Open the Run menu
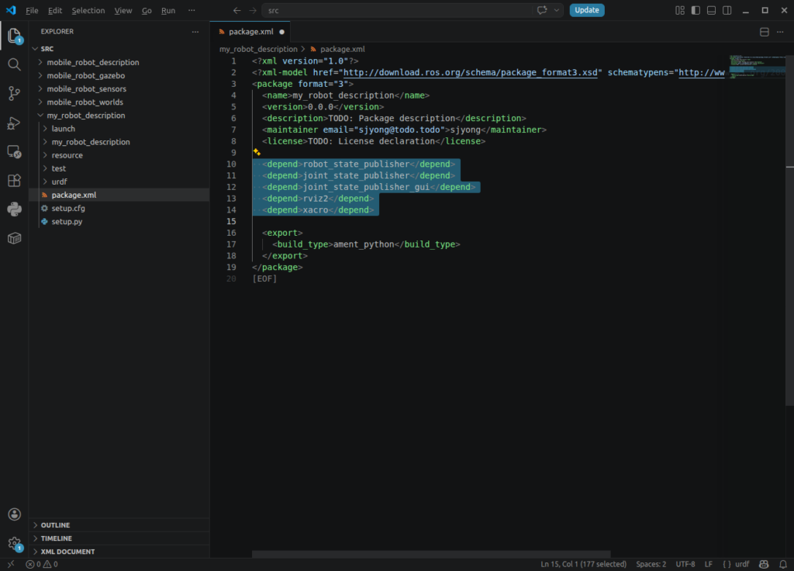794x571 pixels. [168, 10]
